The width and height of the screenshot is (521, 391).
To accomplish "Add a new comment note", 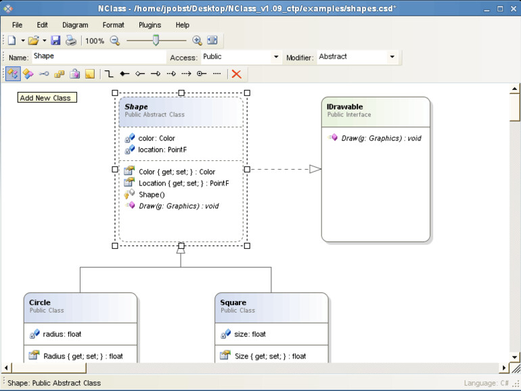I will coord(90,74).
